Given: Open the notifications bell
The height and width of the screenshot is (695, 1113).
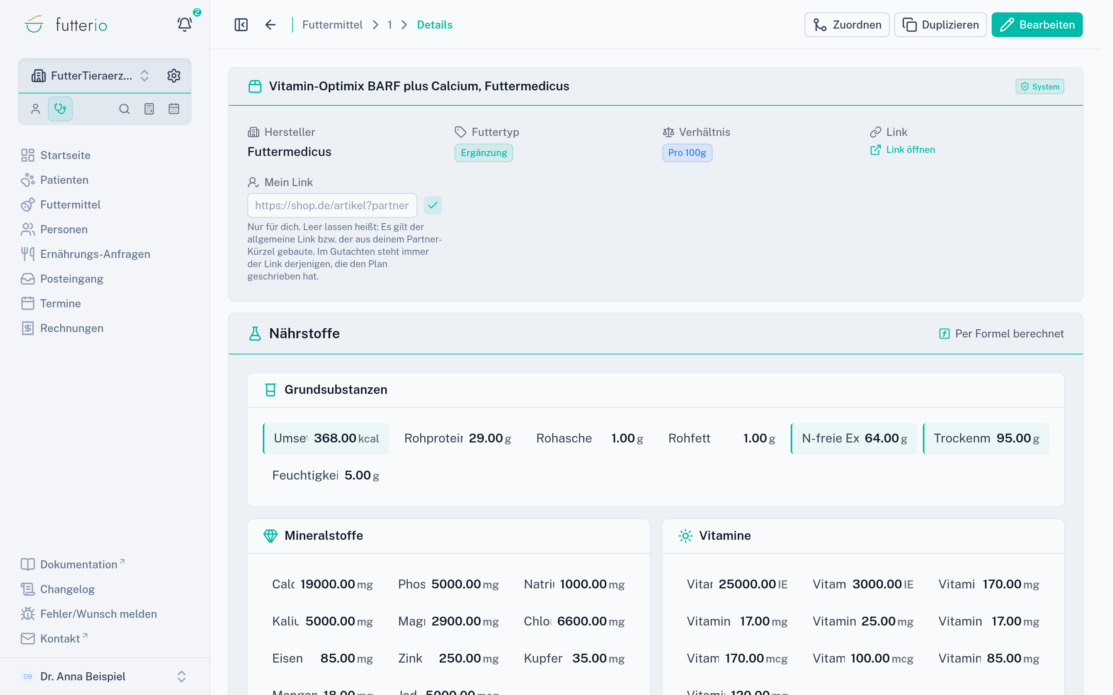Looking at the screenshot, I should 185,24.
